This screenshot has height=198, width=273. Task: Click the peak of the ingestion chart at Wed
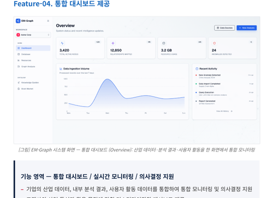108,79
